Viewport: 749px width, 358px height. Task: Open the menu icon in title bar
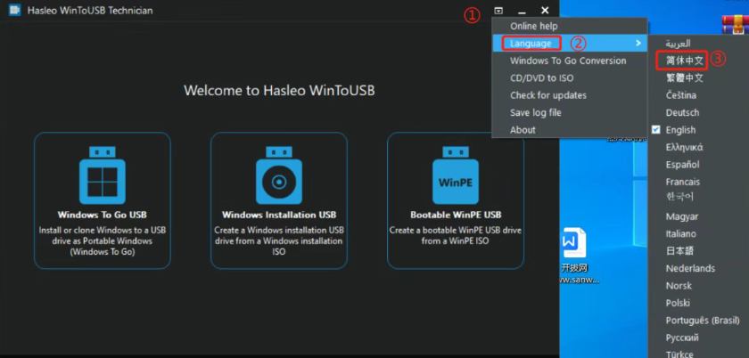498,10
